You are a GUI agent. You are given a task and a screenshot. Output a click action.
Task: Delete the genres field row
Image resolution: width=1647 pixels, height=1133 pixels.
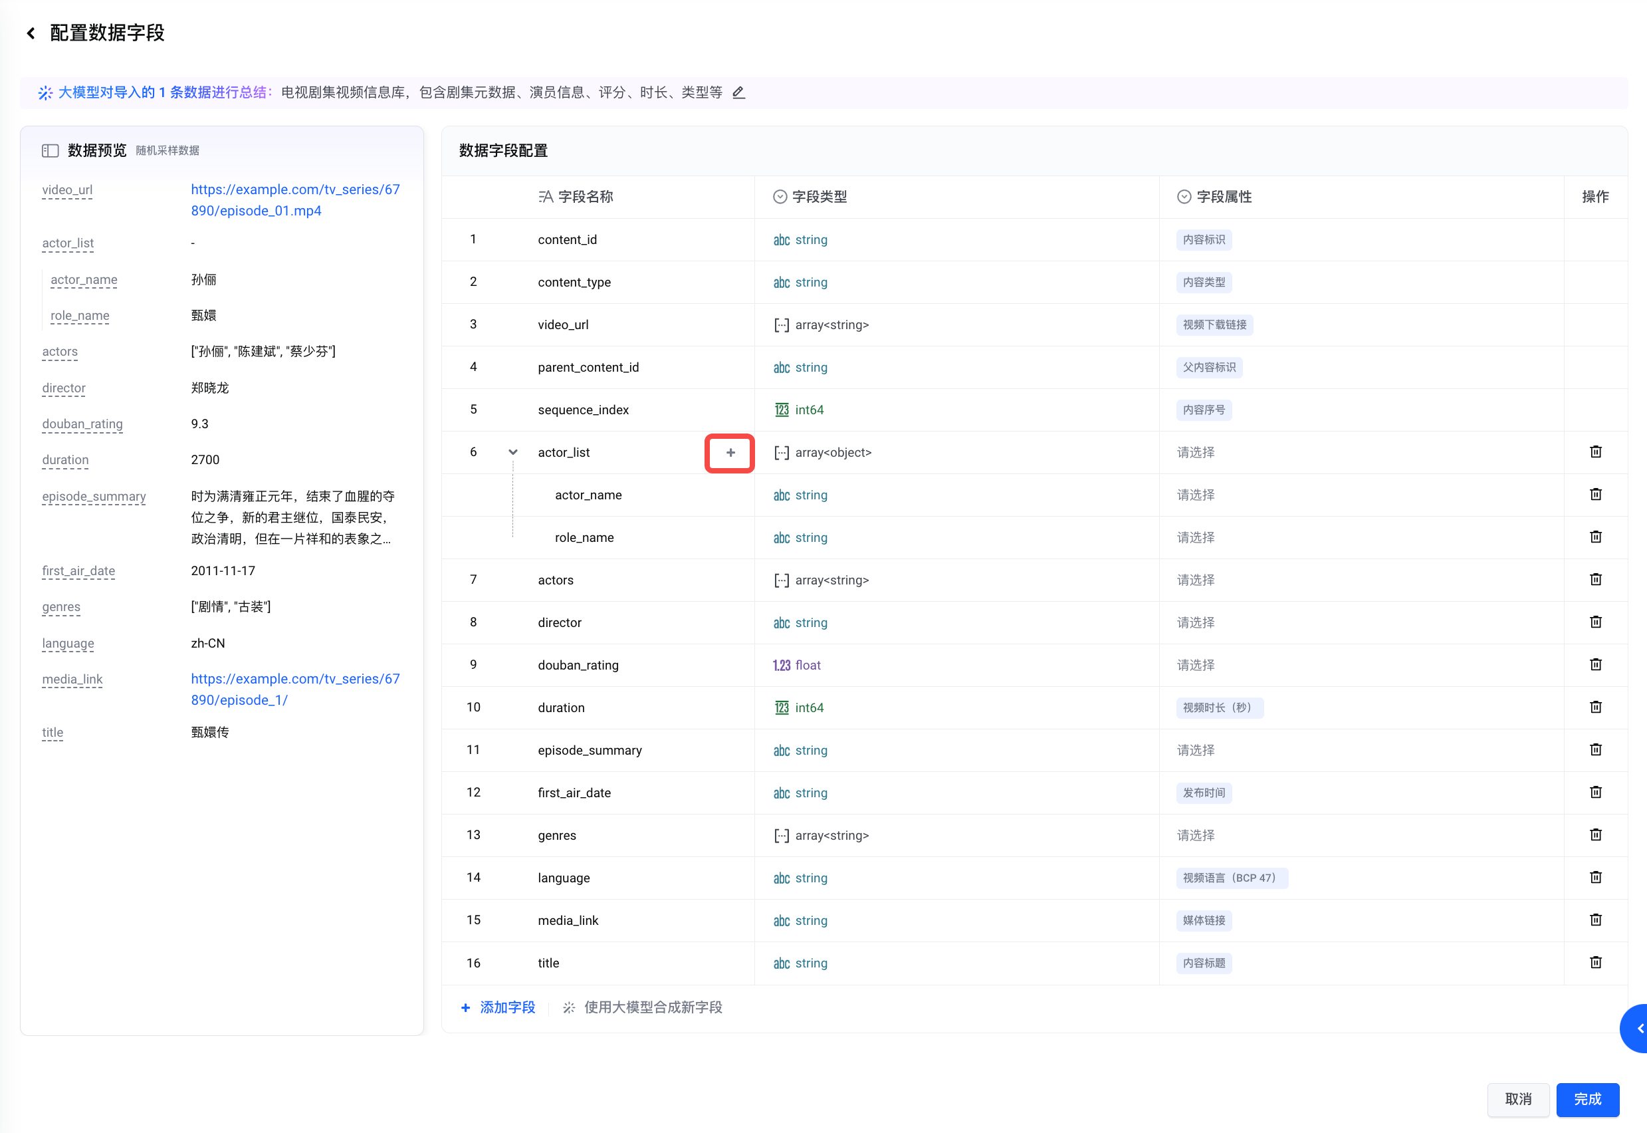[1595, 835]
